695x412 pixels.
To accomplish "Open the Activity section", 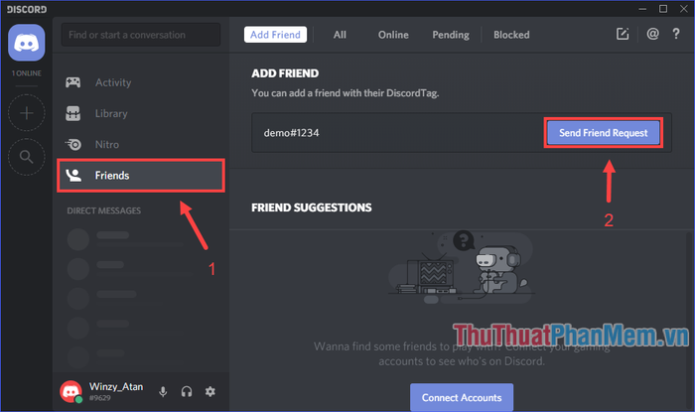I will (x=112, y=82).
